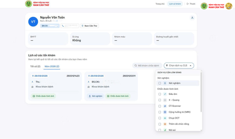Click the Chụp OCT eye icon
This screenshot has width=235, height=139.
[165, 118]
